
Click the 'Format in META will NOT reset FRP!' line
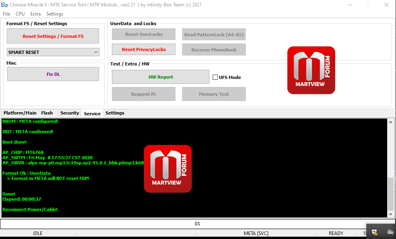pos(46,178)
